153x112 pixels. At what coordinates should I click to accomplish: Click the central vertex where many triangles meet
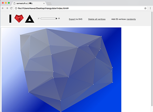(x=69, y=77)
